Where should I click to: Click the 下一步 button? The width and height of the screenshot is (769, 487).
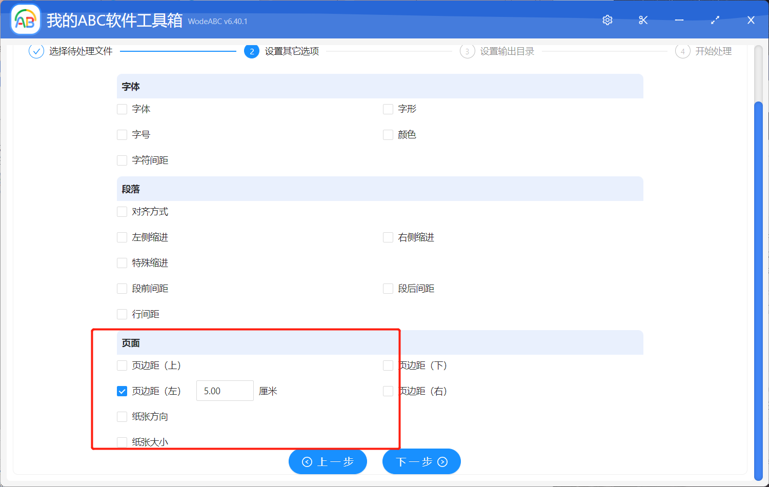[421, 461]
